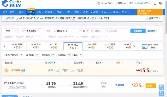Switch to 特价机票 sub-tab
This screenshot has height=97, width=167.
click(x=31, y=18)
